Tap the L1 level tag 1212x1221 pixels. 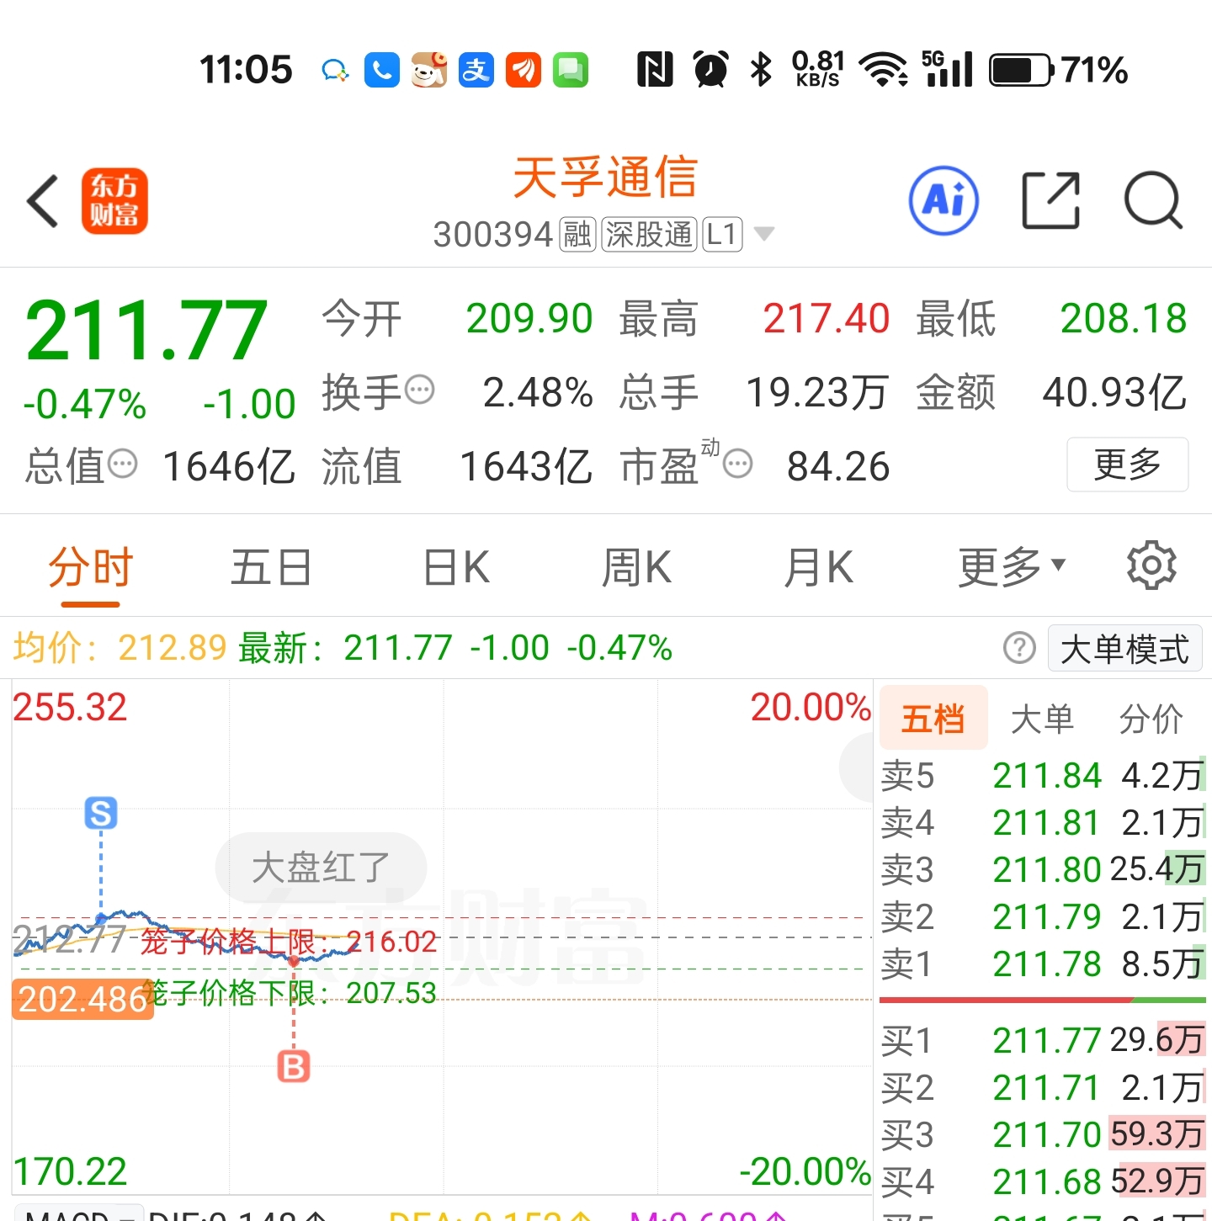(722, 234)
